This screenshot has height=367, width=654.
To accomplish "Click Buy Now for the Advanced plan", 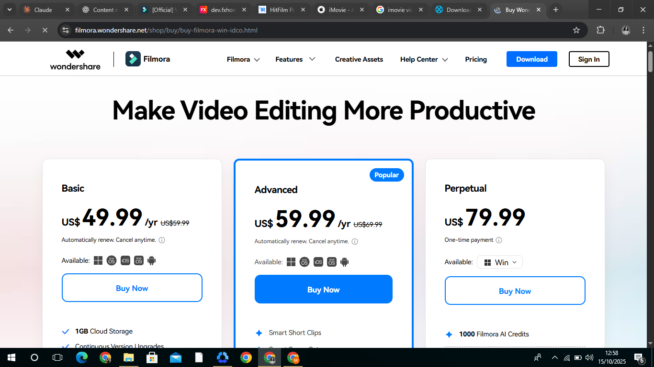I will click(323, 289).
